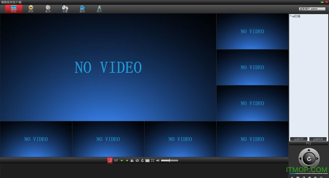Viewport: 329px width, 178px height.
Task: Toggle the muted speaker icon
Action: pos(158,161)
